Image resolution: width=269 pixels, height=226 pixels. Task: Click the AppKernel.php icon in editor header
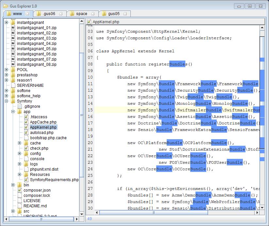point(89,22)
